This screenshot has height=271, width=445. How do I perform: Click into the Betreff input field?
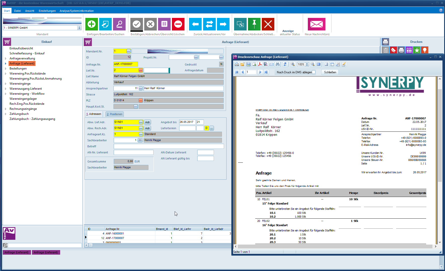click(169, 146)
